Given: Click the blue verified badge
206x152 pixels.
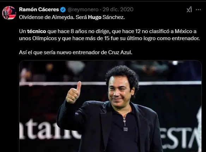Looking at the screenshot, I should tap(63, 9).
